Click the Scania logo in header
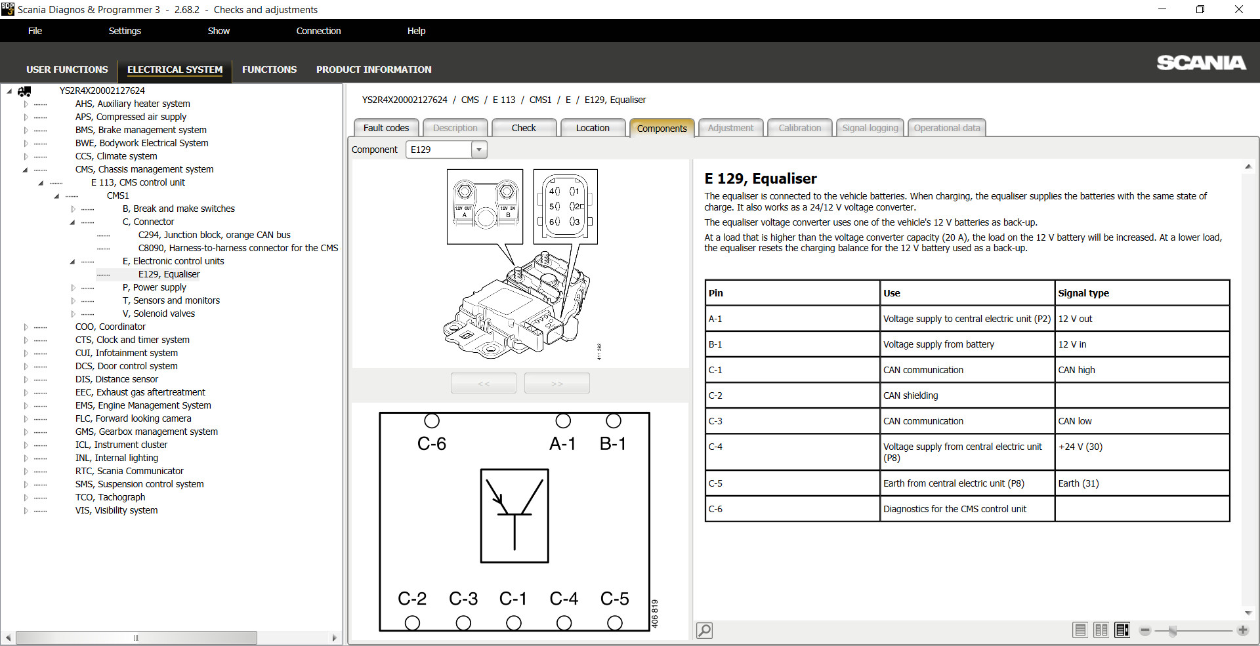Screen dimensions: 1260x646 [x=1200, y=63]
